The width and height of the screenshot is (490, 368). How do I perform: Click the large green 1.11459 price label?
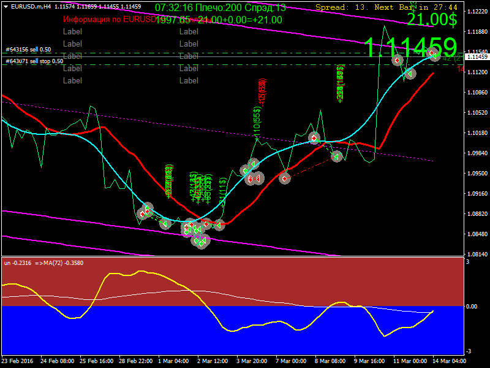pos(410,47)
